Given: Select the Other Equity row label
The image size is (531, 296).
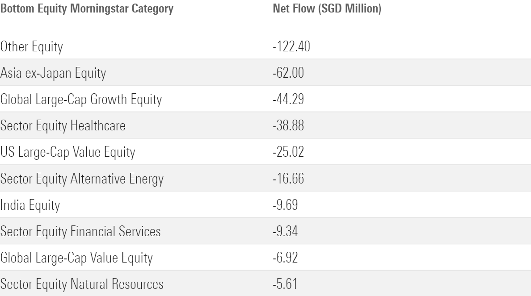Looking at the screenshot, I should pyautogui.click(x=32, y=46).
